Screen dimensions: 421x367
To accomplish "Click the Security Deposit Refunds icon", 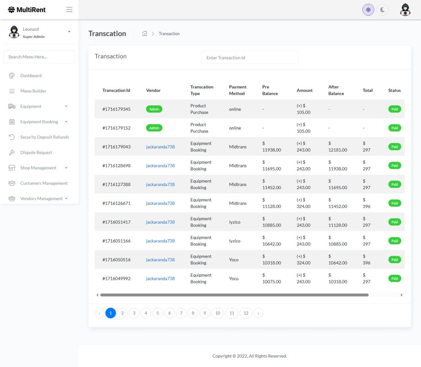I will [x=12, y=137].
